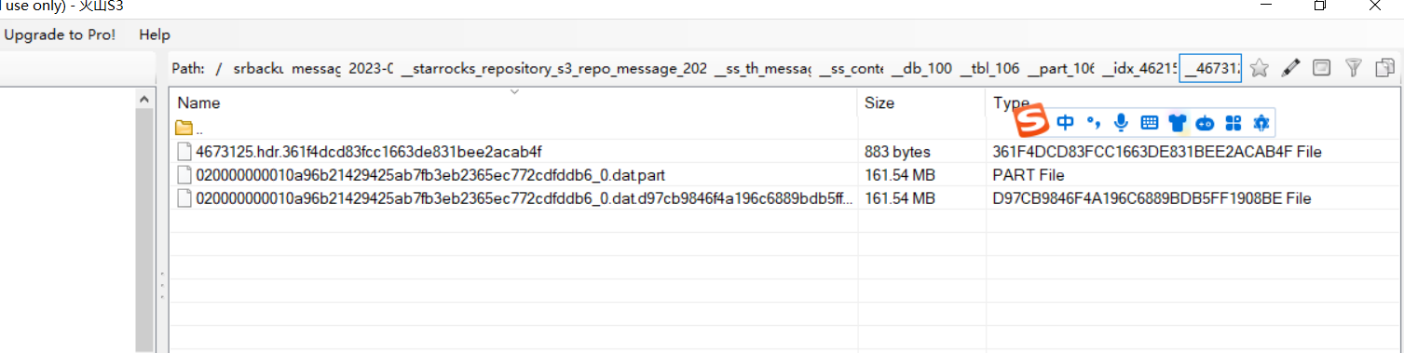Click the Sogou orange S logo
This screenshot has height=353, width=1404.
coord(1032,122)
